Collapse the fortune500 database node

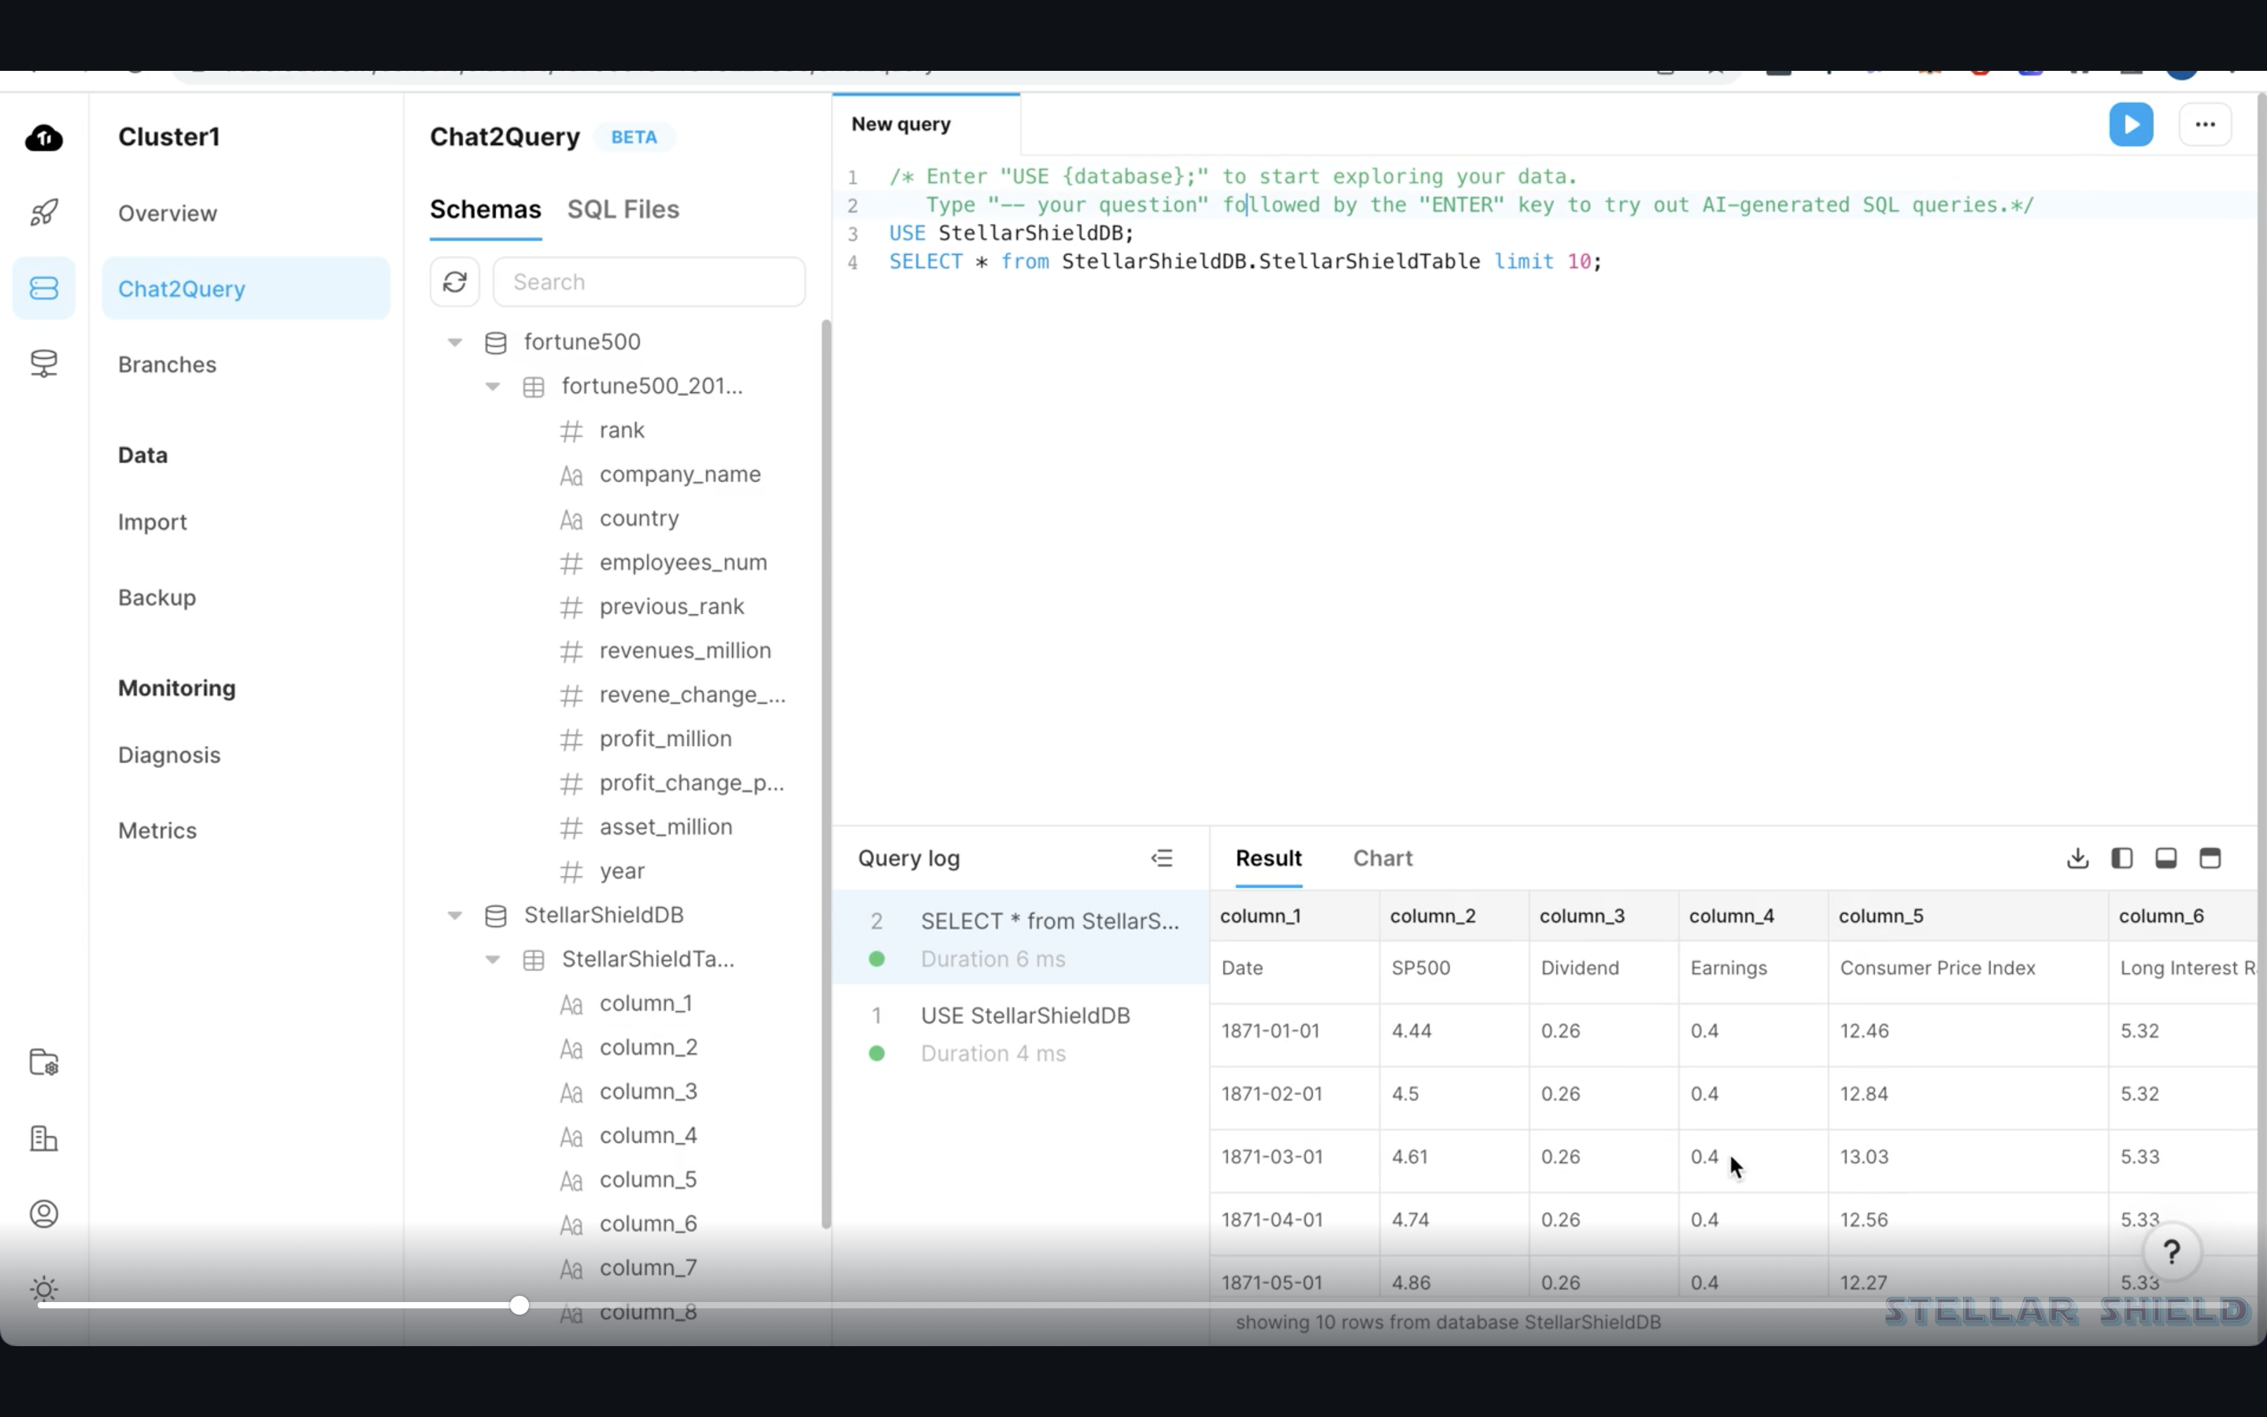click(454, 342)
